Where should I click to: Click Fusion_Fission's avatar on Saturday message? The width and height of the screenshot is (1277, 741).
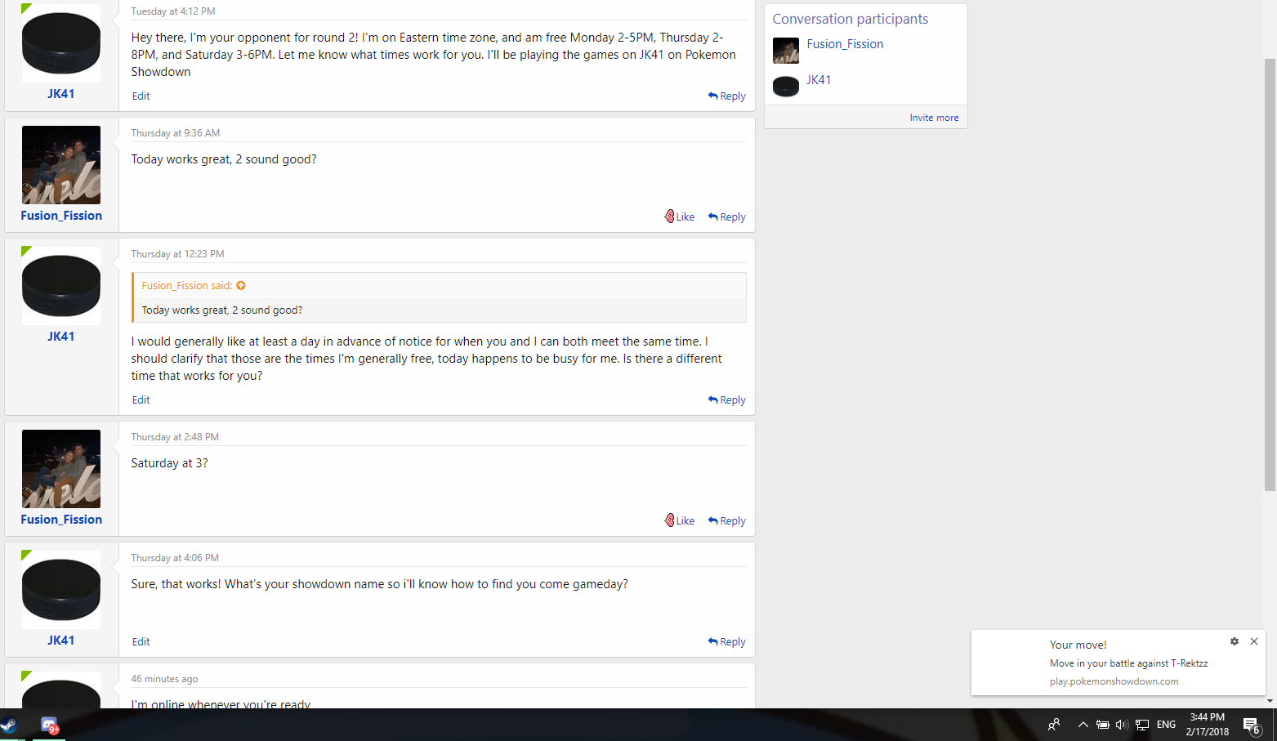click(61, 469)
